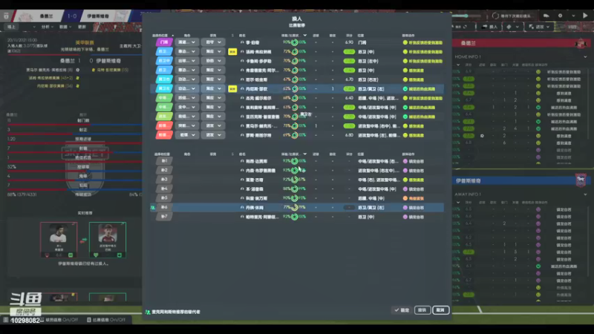Viewport: 594px width, 334px height.
Task: Click incoming player thumbnail in substitution preview
Action: pyautogui.click(x=108, y=240)
